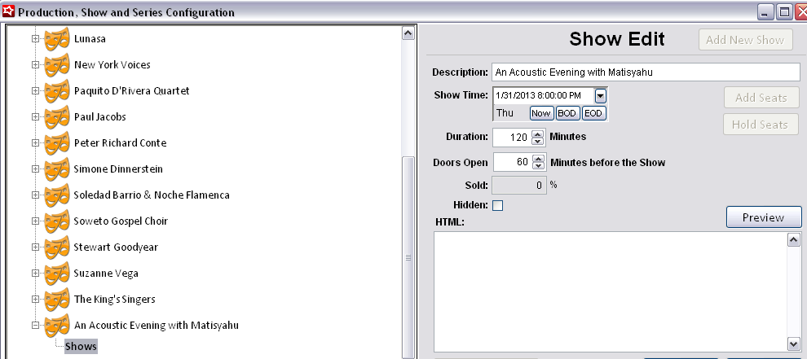Click the EOD button
Viewport: 807px width, 359px height.
[x=593, y=113]
